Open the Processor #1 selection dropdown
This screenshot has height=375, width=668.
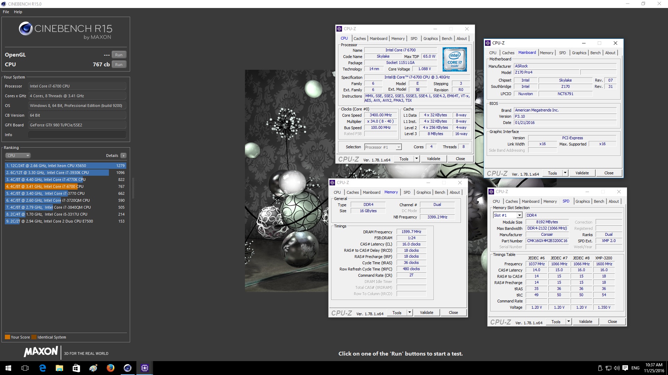pyautogui.click(x=383, y=147)
